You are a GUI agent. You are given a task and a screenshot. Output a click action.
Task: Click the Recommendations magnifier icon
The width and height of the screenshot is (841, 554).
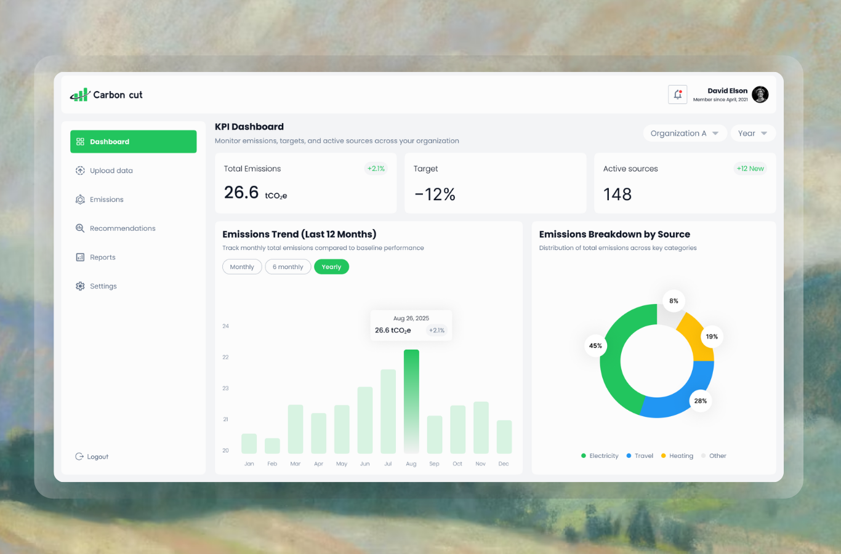pyautogui.click(x=80, y=228)
